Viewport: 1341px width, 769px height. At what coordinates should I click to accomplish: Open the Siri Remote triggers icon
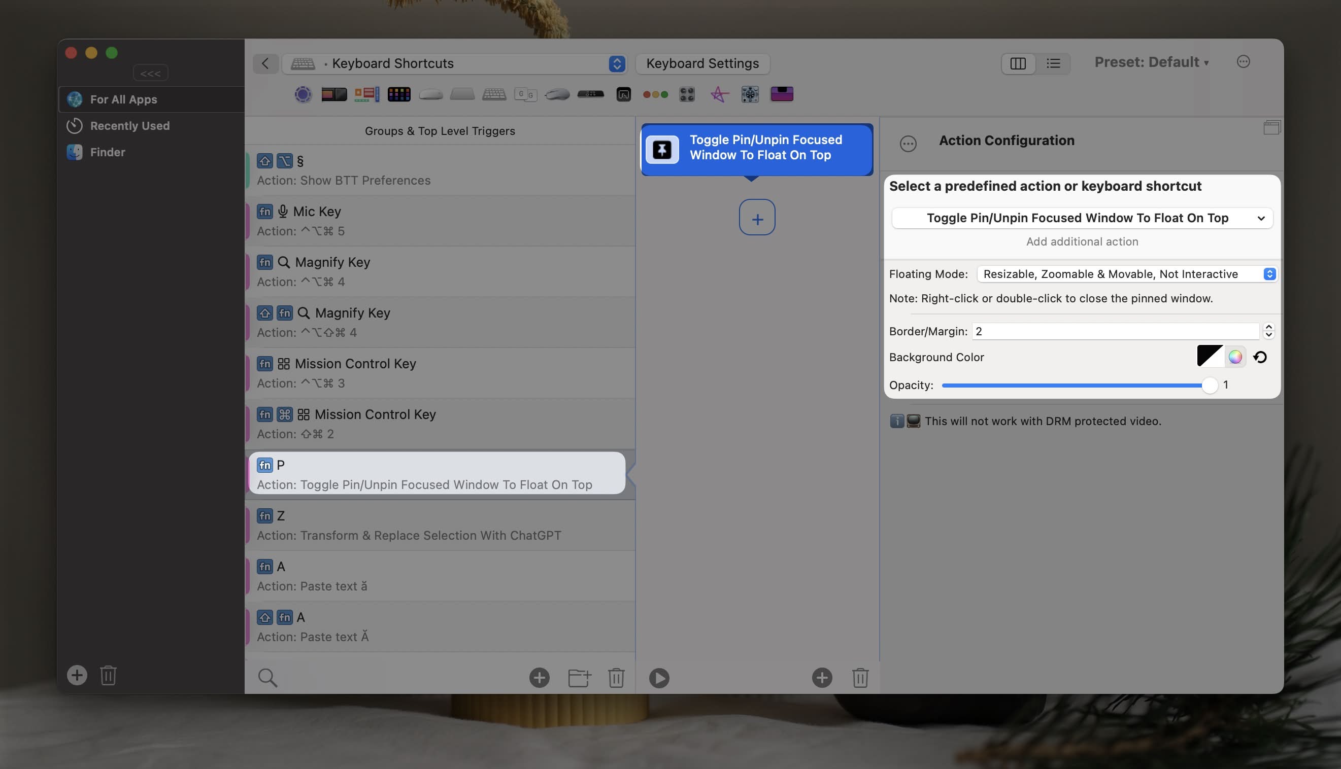coord(590,94)
